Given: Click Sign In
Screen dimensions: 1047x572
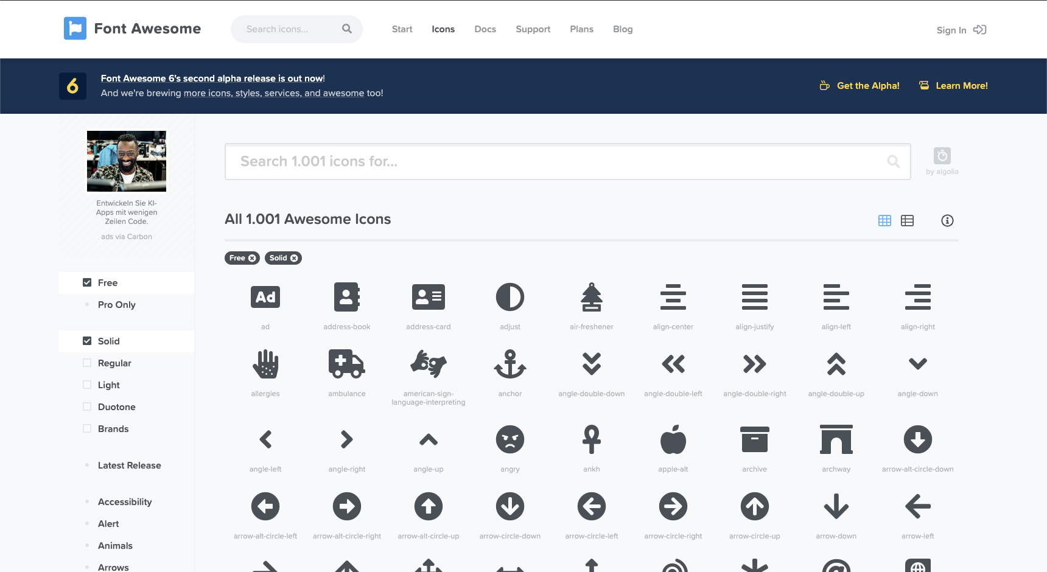Looking at the screenshot, I should pyautogui.click(x=961, y=30).
